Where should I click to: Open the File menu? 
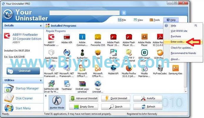(x=121, y=20)
